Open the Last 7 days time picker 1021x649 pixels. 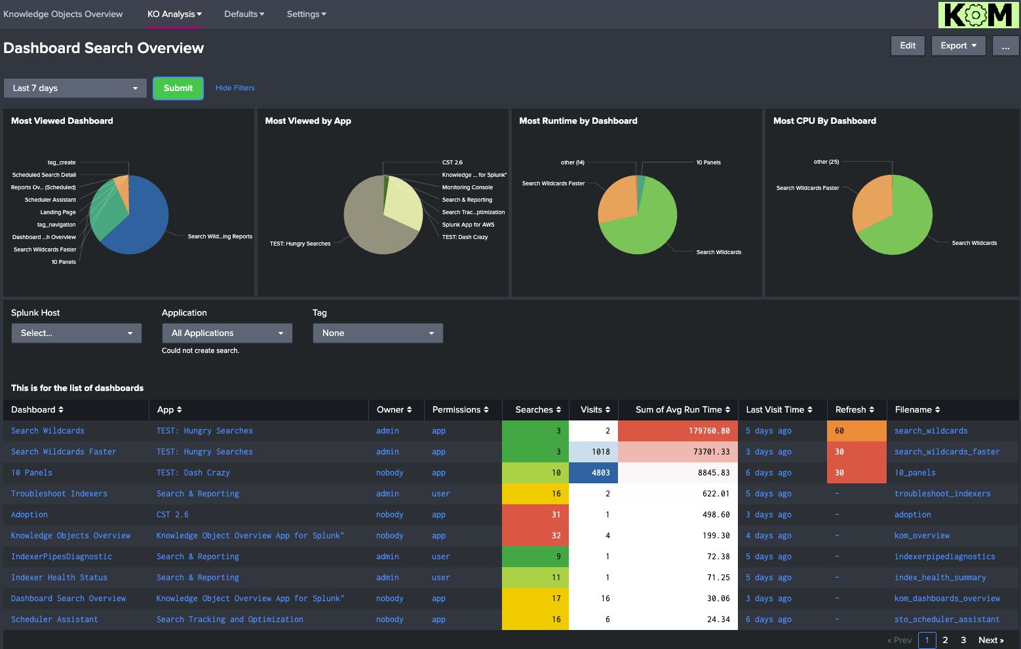75,88
